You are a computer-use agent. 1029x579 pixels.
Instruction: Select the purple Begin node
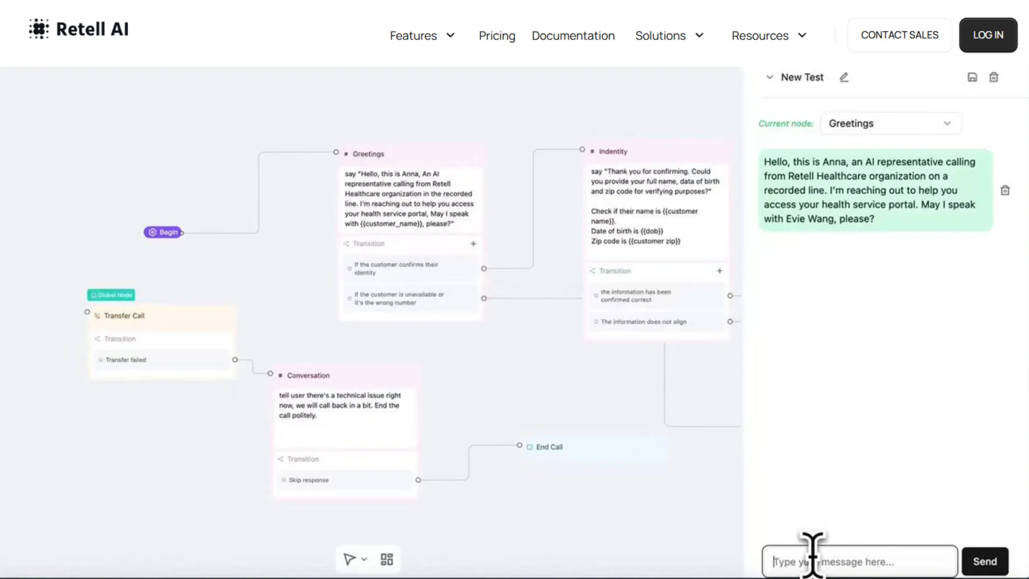pyautogui.click(x=163, y=232)
